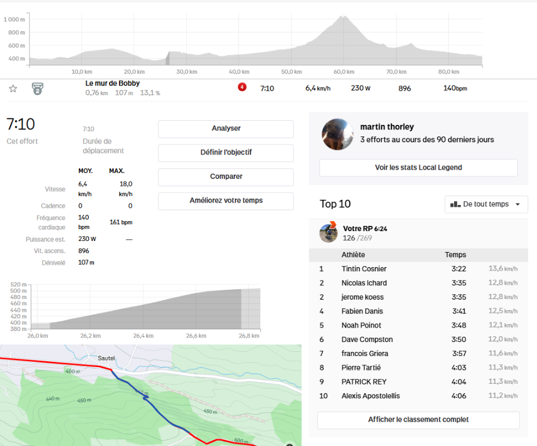Viewport: 537px width, 446px height.
Task: Open francois Griera in the leaderboard
Action: coord(365,353)
